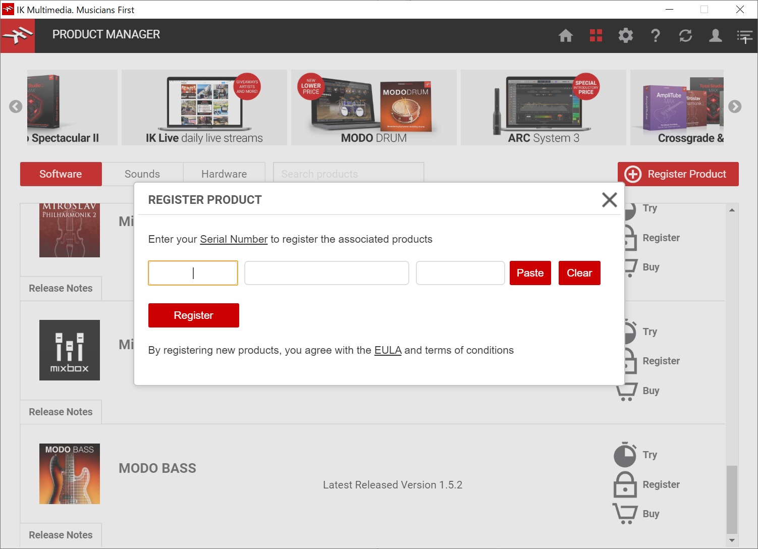Click the scroll down arrow of product list
The image size is (758, 549).
pos(732,540)
